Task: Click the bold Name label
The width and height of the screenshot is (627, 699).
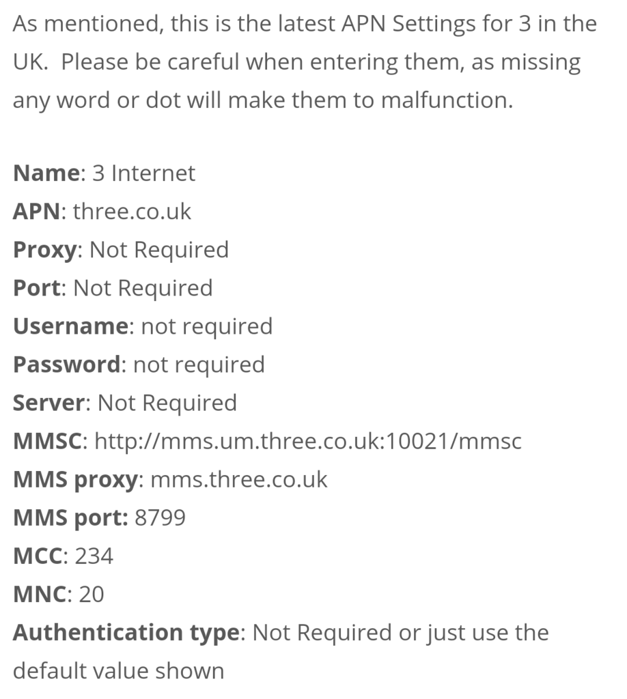Action: point(46,173)
